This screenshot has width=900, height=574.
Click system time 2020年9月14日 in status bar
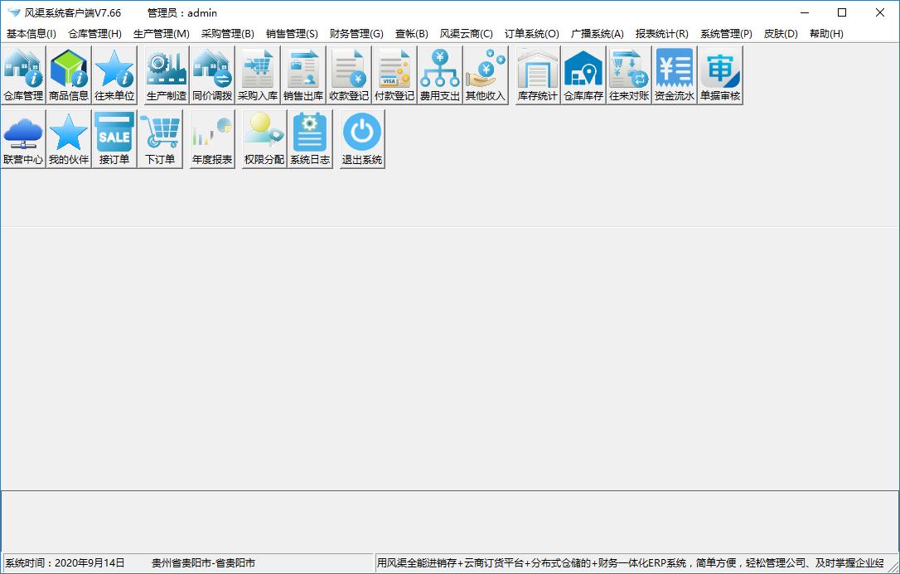pos(65,563)
